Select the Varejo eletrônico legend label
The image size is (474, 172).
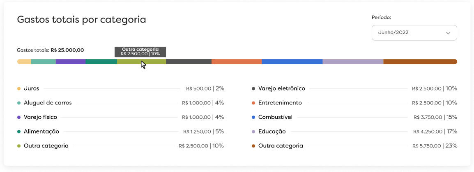[281, 88]
